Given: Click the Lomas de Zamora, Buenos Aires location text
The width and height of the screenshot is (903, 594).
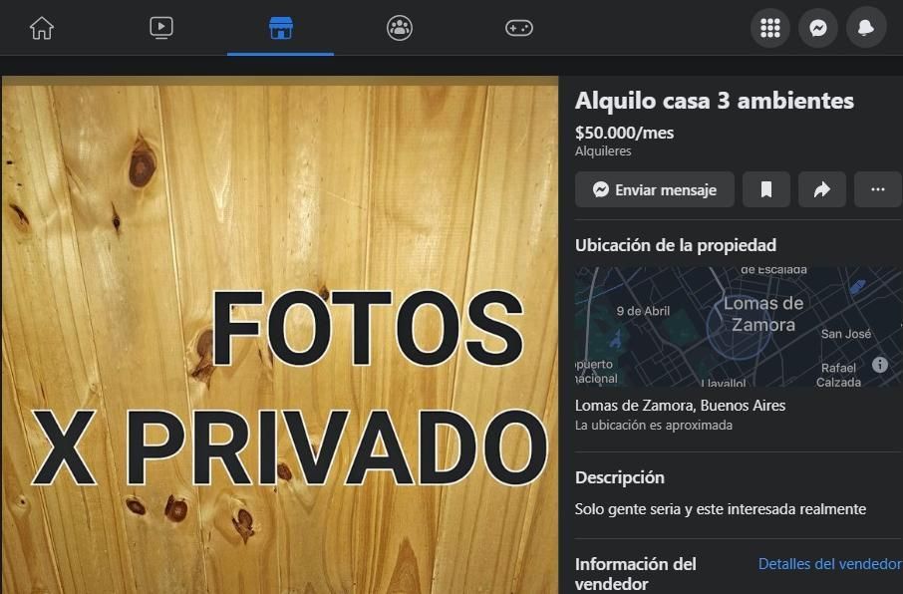Looking at the screenshot, I should click(x=680, y=406).
